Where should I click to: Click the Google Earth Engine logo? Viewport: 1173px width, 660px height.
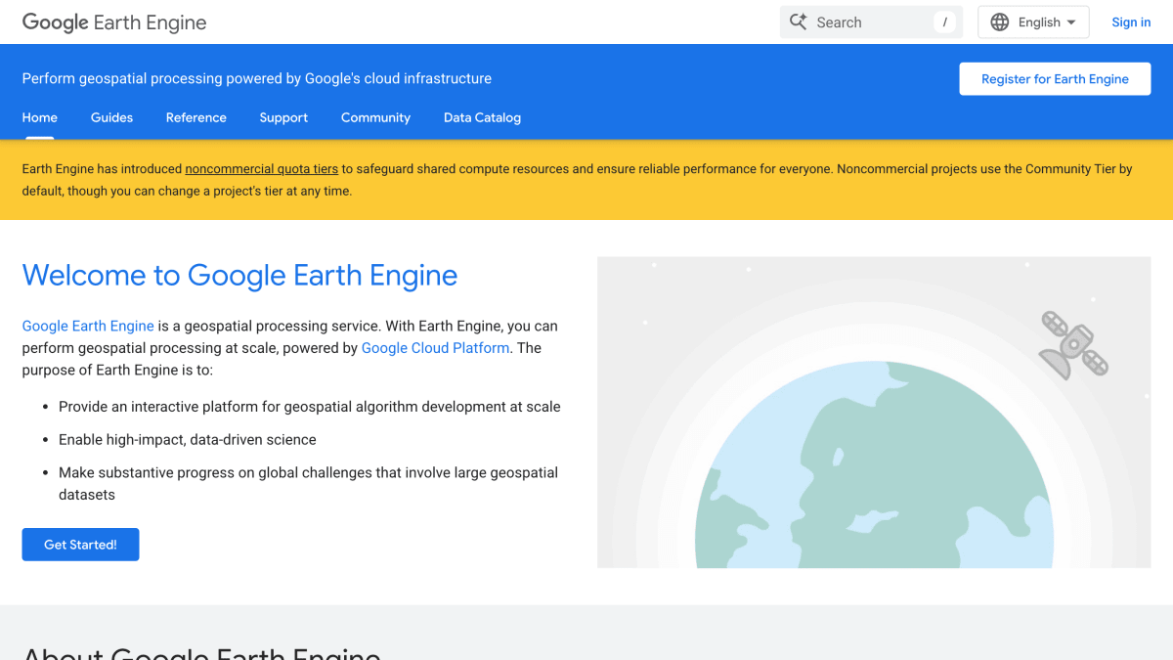[x=114, y=22]
